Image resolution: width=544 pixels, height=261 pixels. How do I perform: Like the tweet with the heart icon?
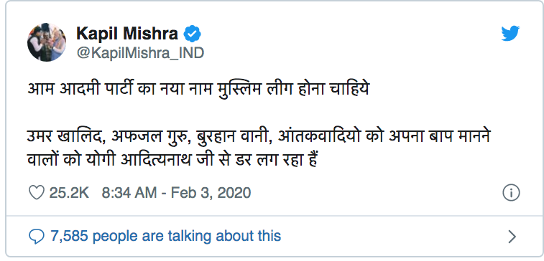[x=36, y=192]
